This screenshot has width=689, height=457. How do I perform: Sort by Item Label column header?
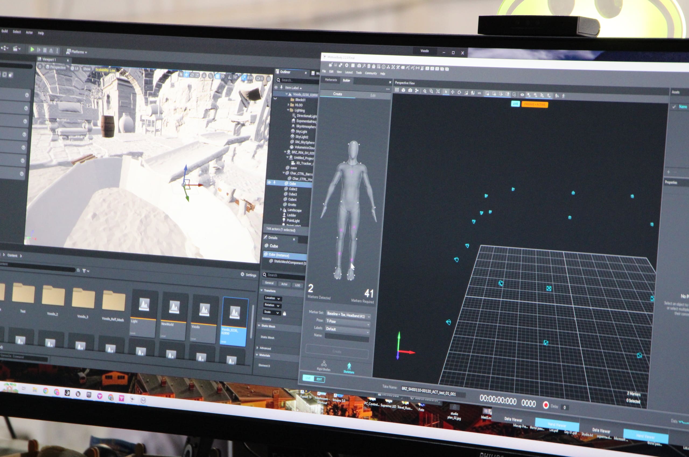point(293,87)
